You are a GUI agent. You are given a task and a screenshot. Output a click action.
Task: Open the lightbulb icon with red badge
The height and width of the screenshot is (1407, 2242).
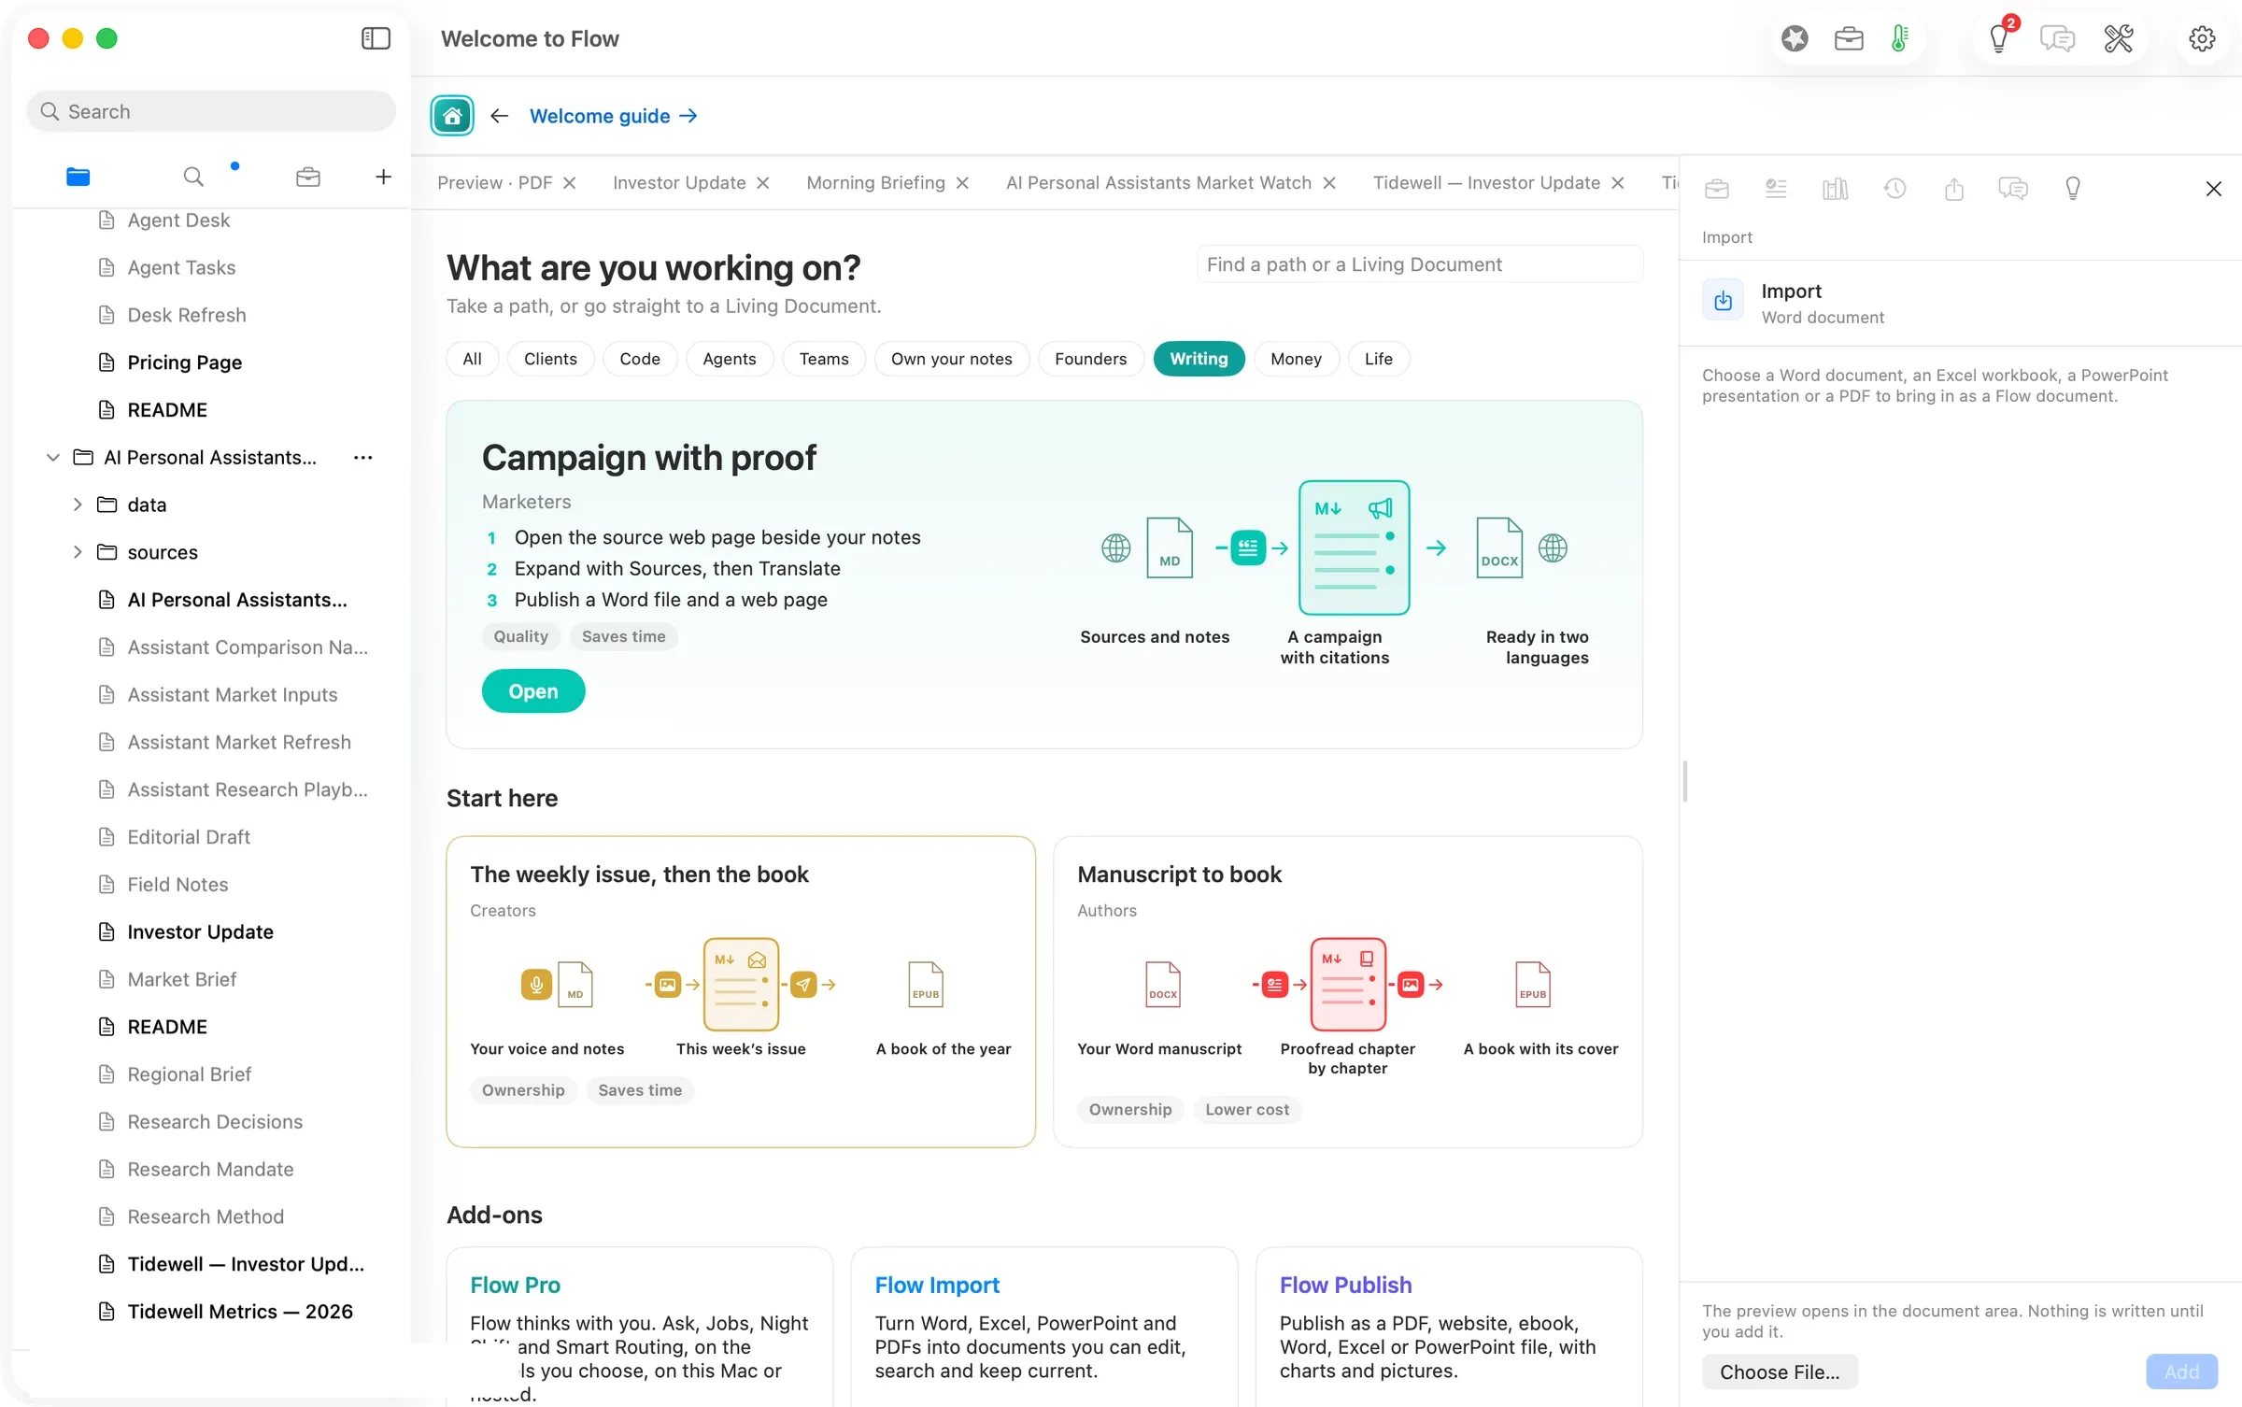tap(1999, 38)
